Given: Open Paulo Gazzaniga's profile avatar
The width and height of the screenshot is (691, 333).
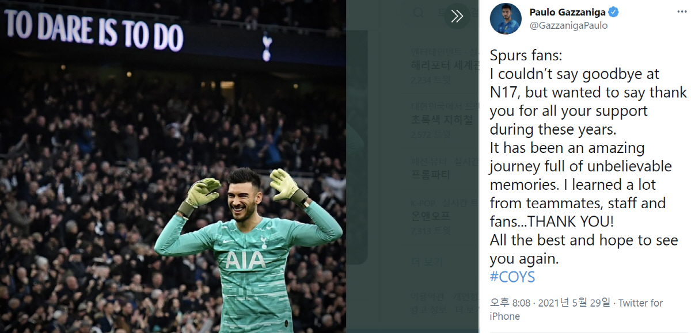Looking at the screenshot, I should [506, 18].
